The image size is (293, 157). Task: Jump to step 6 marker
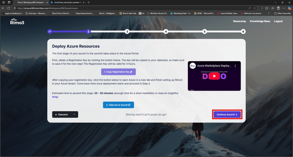tap(243, 31)
